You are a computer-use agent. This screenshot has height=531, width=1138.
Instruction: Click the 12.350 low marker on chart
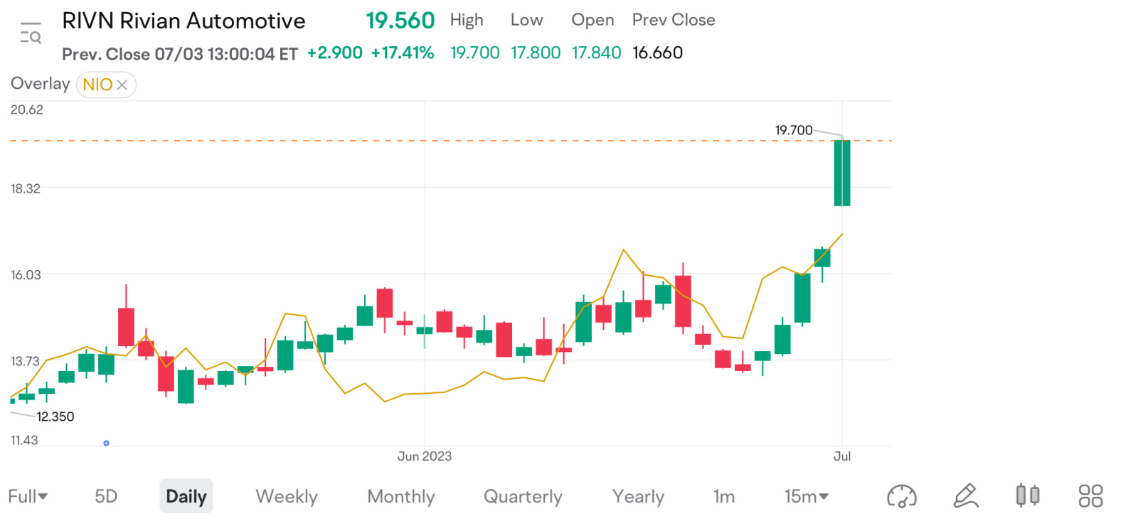(x=55, y=417)
